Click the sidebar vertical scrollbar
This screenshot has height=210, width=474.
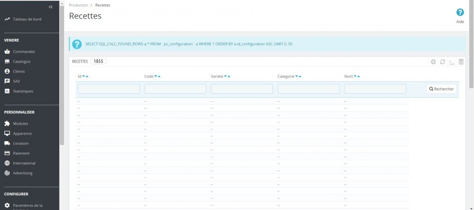[x=62, y=75]
